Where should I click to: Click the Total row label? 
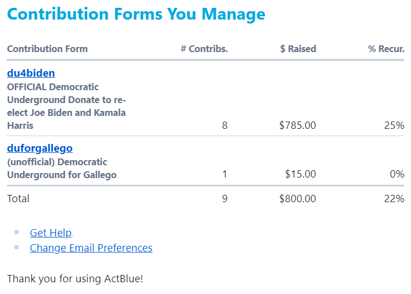pos(18,198)
